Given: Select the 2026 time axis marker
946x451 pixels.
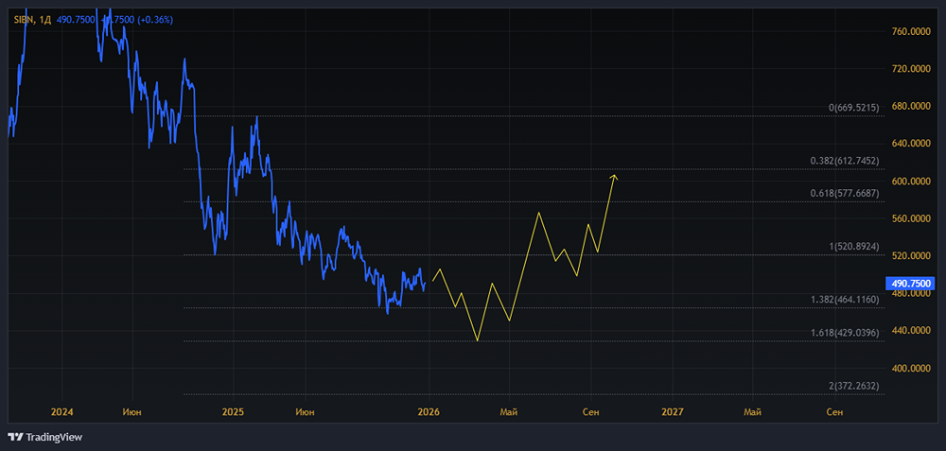Looking at the screenshot, I should pyautogui.click(x=429, y=412).
